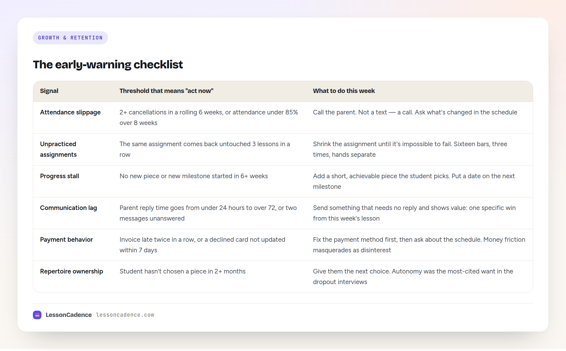Click the Threshold that means "act now" header
Viewport: 566px width, 351px height.
point(166,91)
